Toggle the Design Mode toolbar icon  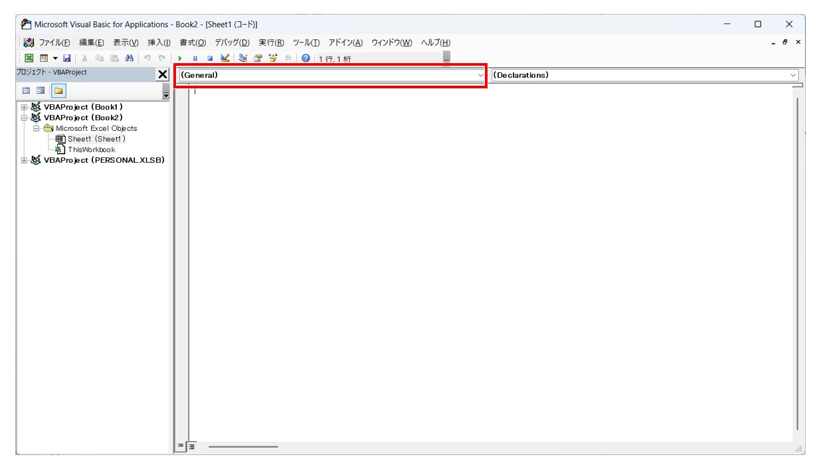pyautogui.click(x=225, y=58)
